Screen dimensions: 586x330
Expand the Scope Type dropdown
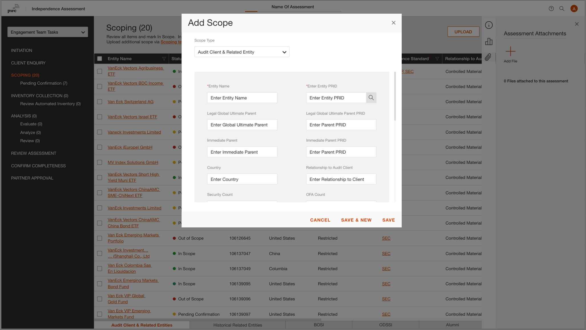pos(242,52)
